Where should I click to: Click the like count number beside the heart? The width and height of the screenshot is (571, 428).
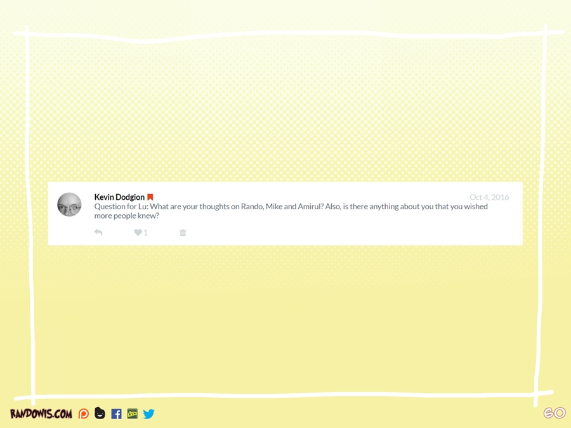point(146,233)
